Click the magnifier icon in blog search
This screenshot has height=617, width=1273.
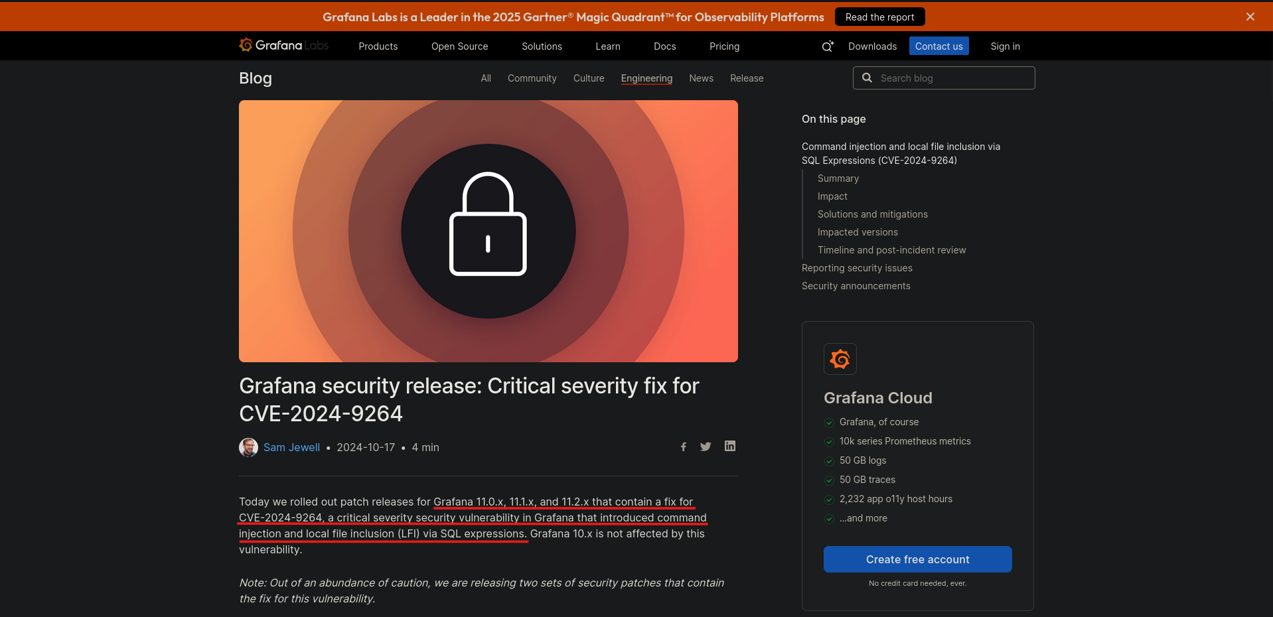click(x=867, y=78)
